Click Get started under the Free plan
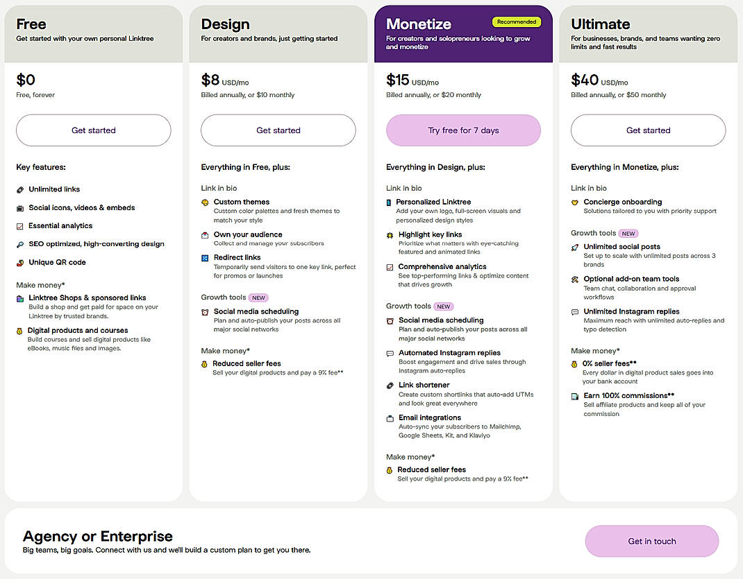The image size is (743, 579). tap(93, 130)
